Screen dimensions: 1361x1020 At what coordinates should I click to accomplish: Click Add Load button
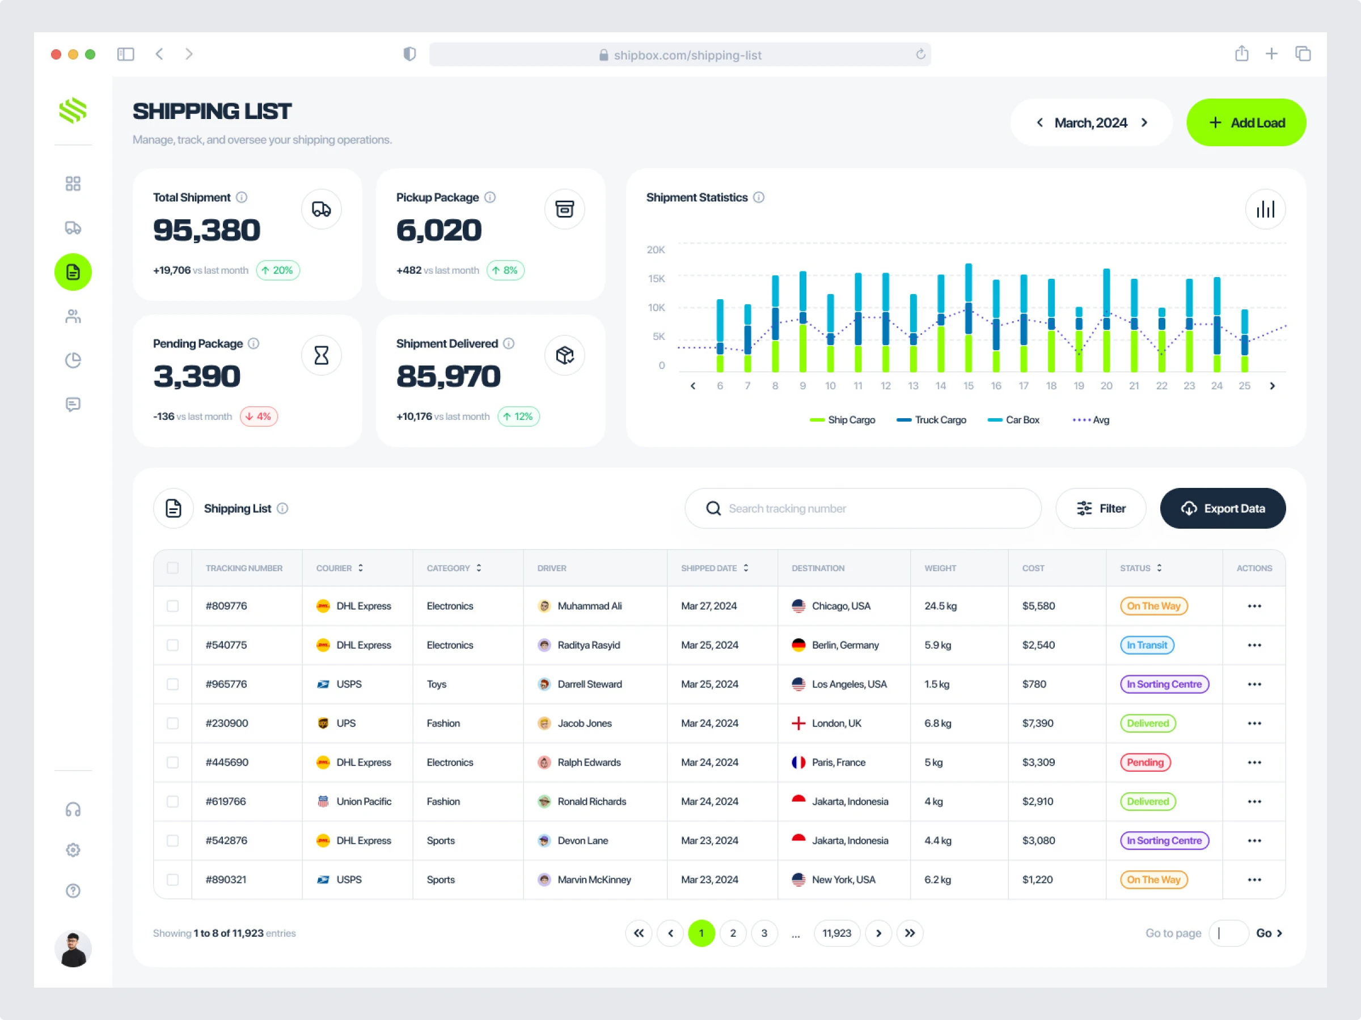pyautogui.click(x=1245, y=121)
